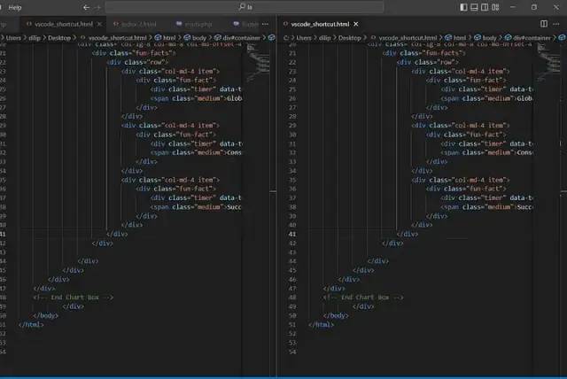Open the last partially visible tab in left editor
Screen dimensions: 567x379
(x=246, y=24)
